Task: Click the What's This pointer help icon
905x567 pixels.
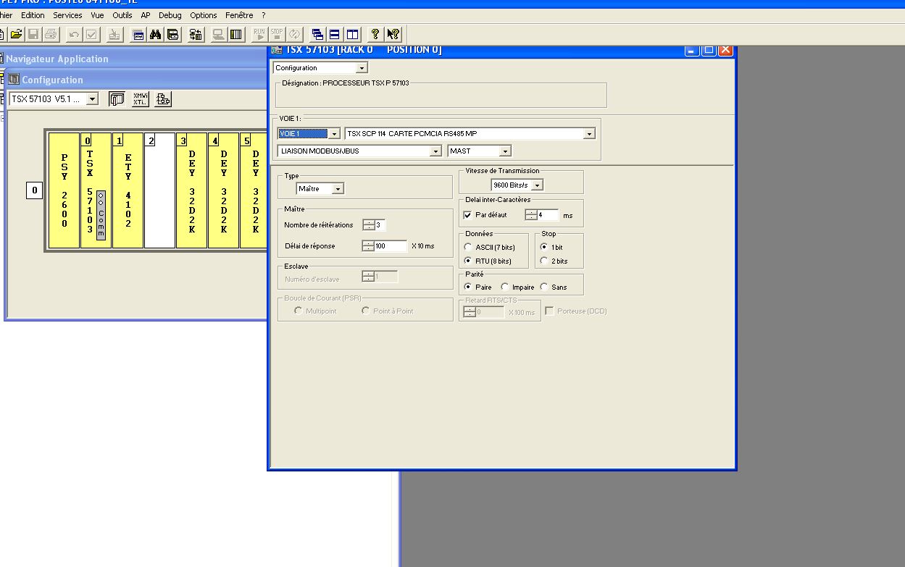Action: click(393, 34)
